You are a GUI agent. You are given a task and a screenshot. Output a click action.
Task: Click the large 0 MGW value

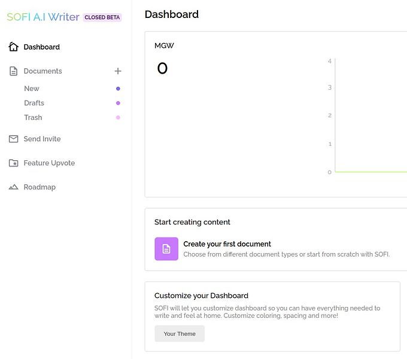pos(162,68)
